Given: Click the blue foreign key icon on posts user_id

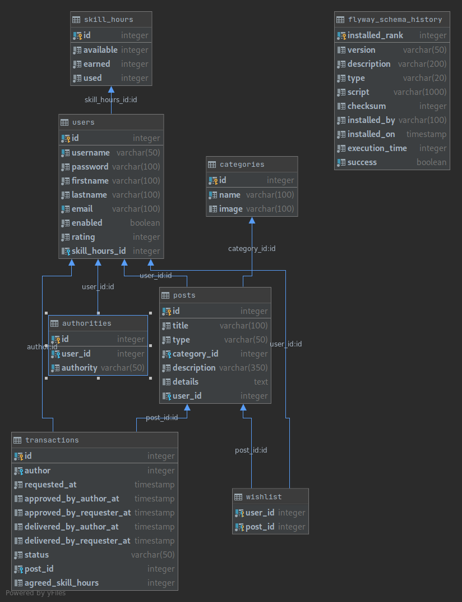Looking at the screenshot, I should pyautogui.click(x=167, y=396).
